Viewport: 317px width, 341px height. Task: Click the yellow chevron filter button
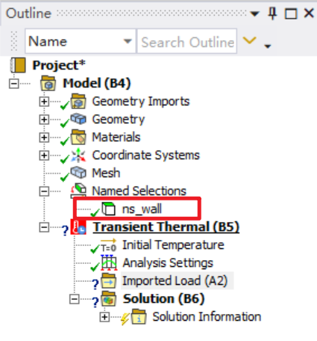[249, 40]
